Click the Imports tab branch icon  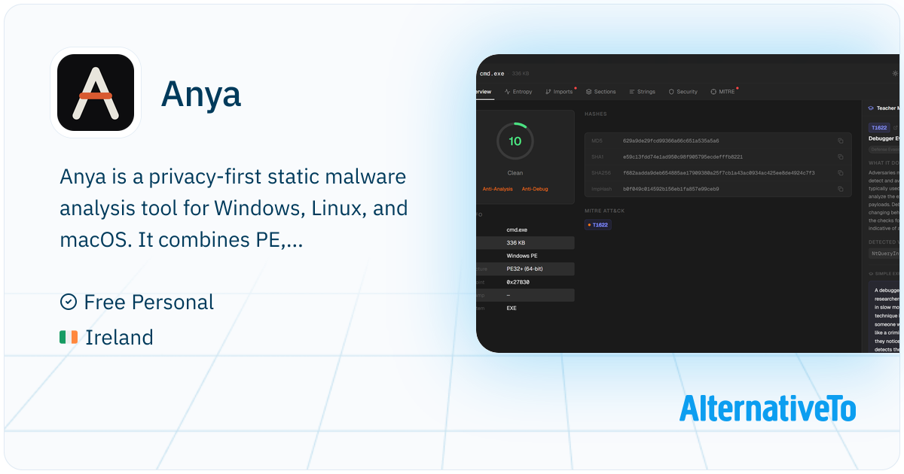coord(548,92)
